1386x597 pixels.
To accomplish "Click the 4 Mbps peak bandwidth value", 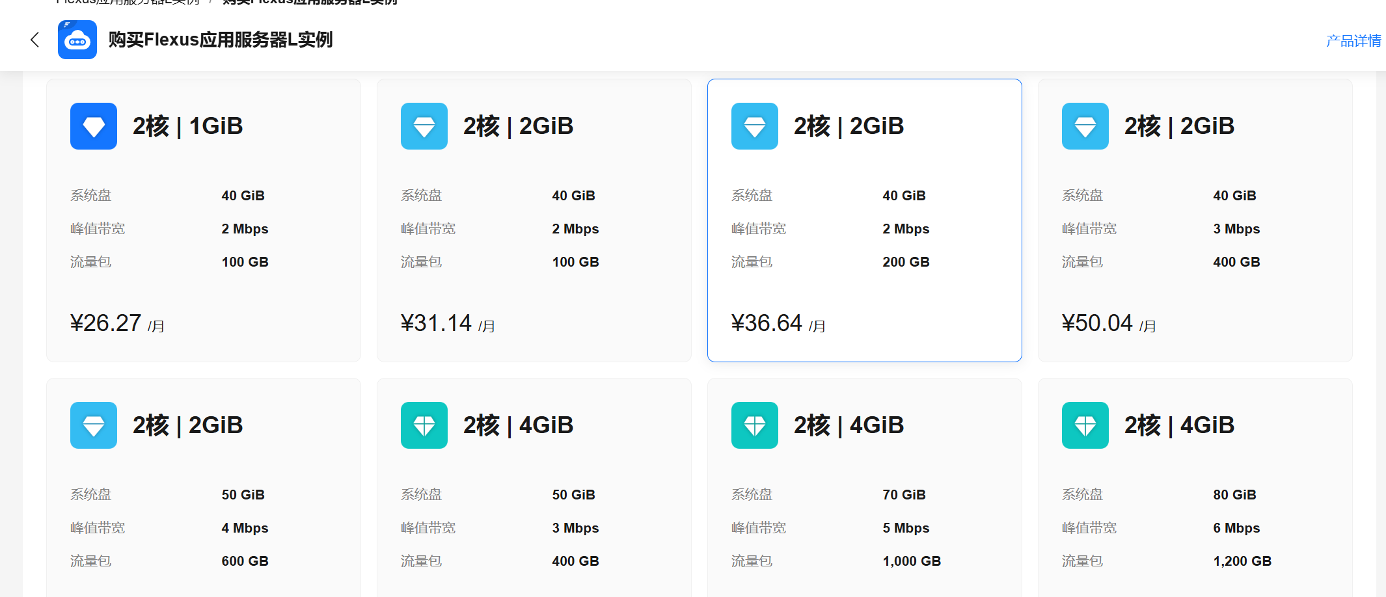I will click(x=245, y=528).
